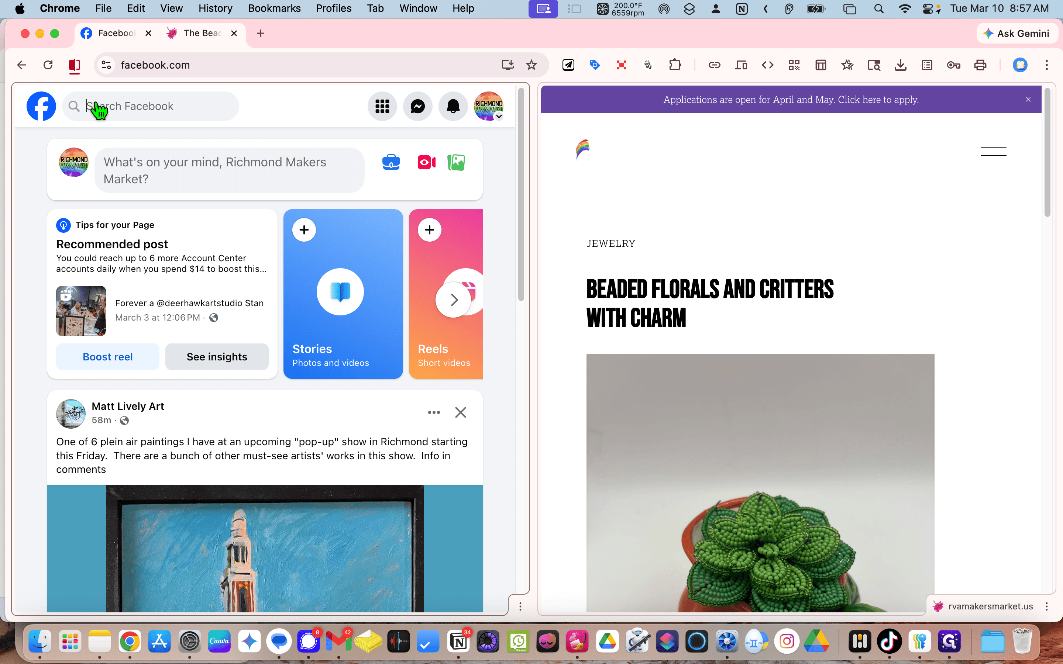The width and height of the screenshot is (1063, 664).
Task: Open Canva from the Dock
Action: click(x=219, y=641)
